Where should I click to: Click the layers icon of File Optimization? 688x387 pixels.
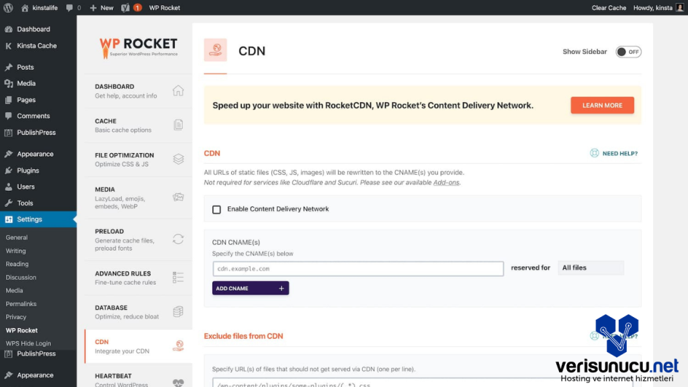click(178, 159)
